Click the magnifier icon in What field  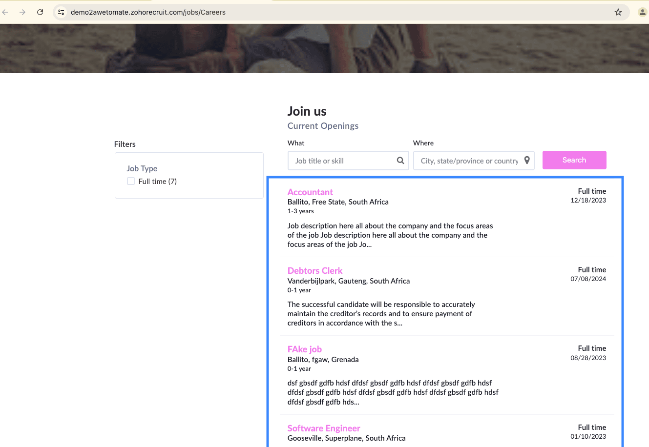400,161
